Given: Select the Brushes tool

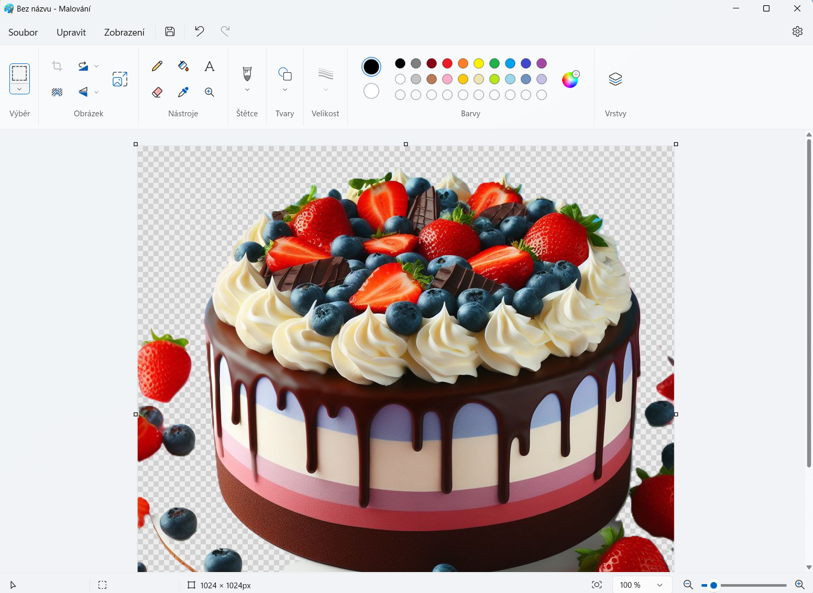Looking at the screenshot, I should pyautogui.click(x=247, y=73).
